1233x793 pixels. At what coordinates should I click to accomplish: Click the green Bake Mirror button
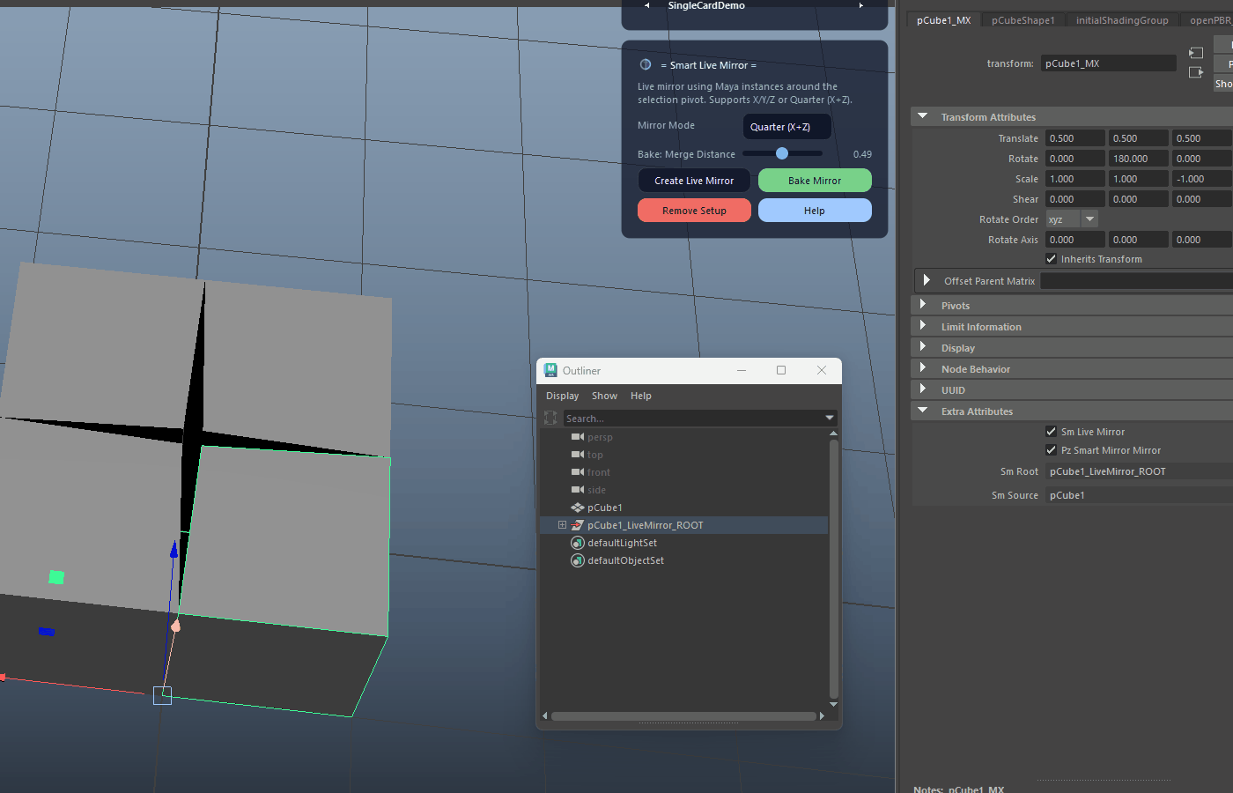click(815, 181)
